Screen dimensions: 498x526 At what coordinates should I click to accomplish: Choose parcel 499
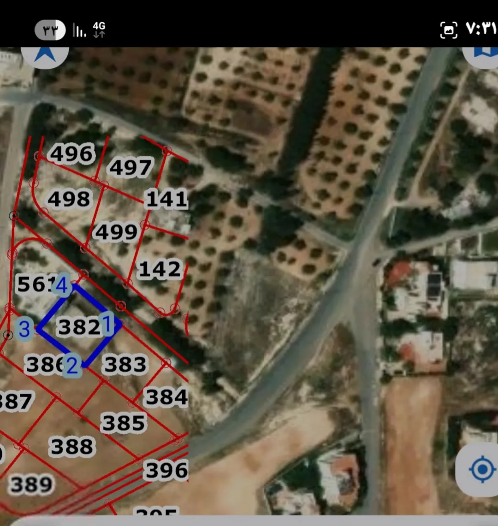point(117,232)
